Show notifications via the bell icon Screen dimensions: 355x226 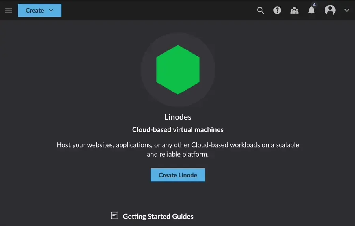pos(312,10)
